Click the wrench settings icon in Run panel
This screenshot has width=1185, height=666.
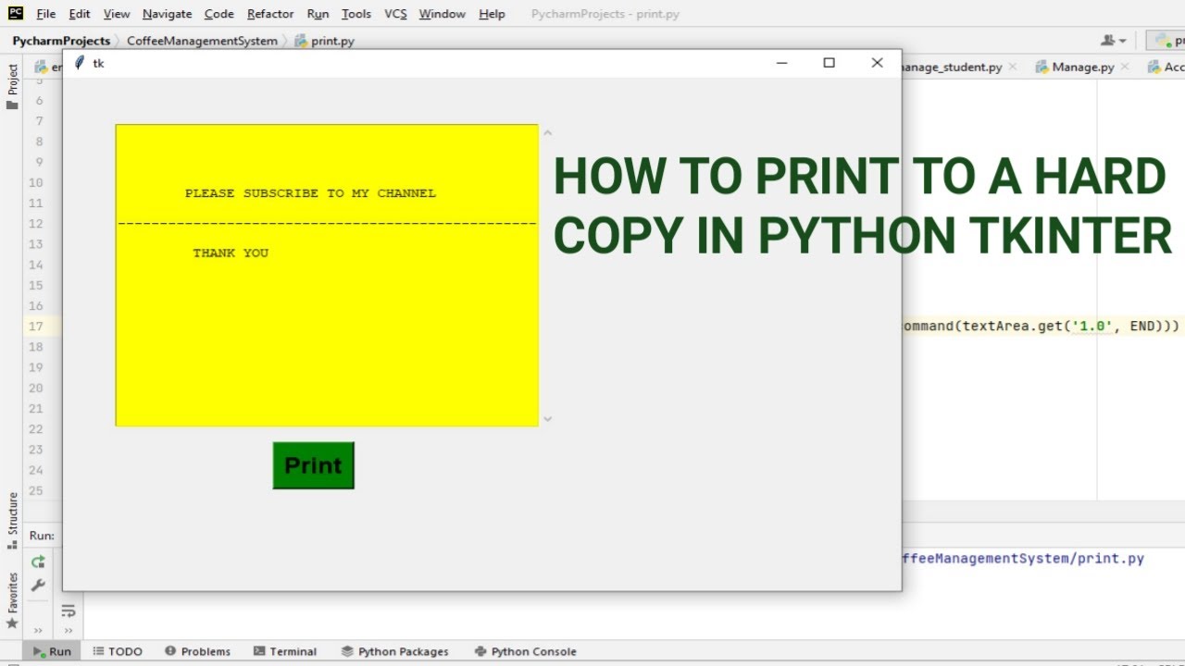(38, 586)
